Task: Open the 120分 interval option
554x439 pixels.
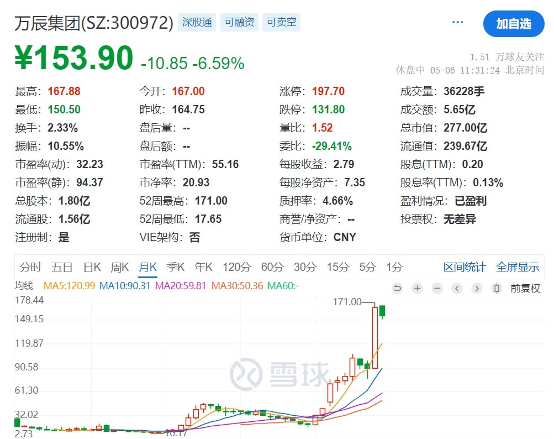Action: tap(236, 266)
